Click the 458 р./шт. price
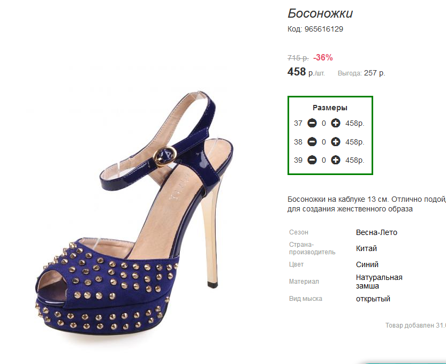This screenshot has height=364, width=446. pos(306,72)
